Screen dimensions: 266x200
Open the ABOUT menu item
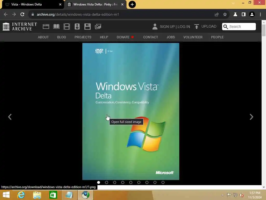pos(43,37)
